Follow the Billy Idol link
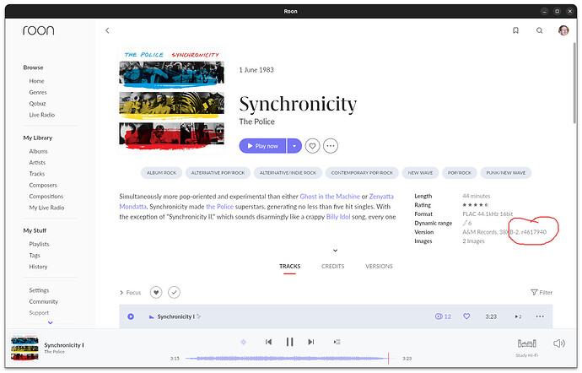 [x=338, y=217]
